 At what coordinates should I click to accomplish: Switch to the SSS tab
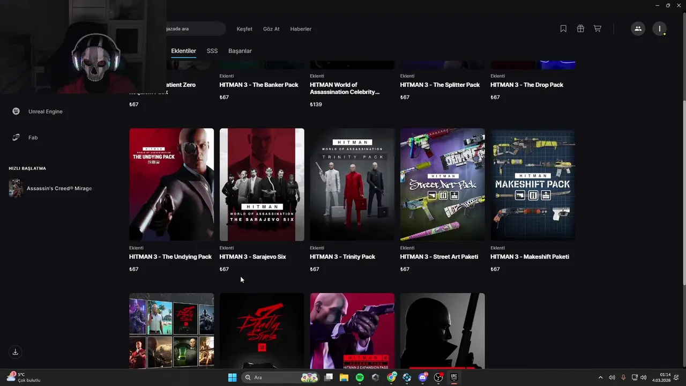212,51
